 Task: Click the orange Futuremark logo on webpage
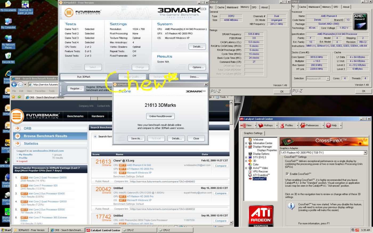click(x=17, y=116)
